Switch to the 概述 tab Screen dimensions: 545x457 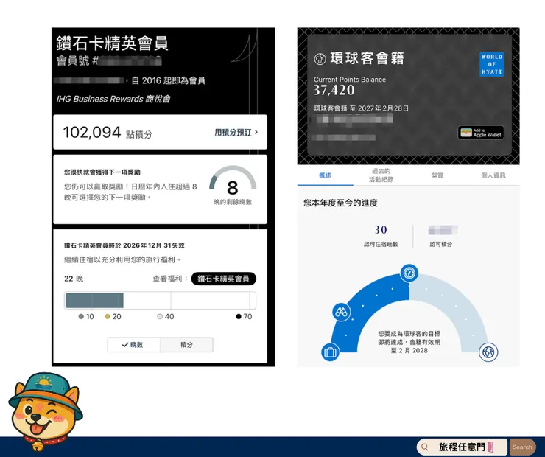tap(325, 175)
